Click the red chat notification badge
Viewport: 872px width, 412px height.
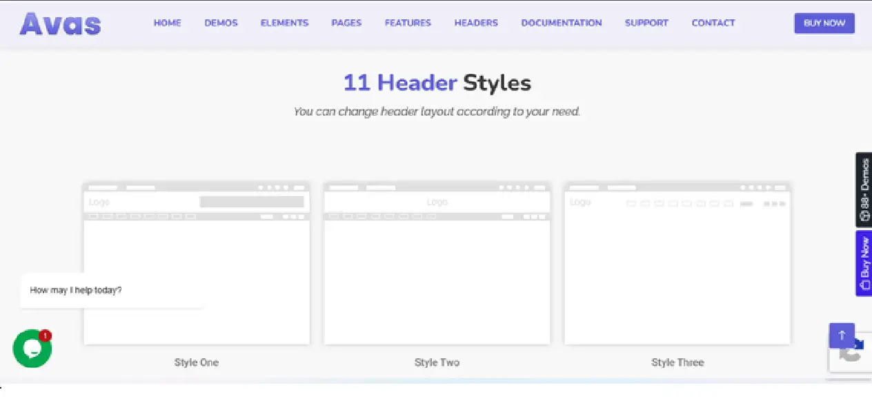(x=46, y=336)
